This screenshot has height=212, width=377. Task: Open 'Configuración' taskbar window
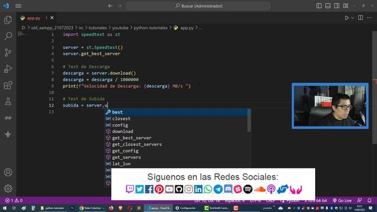186,208
